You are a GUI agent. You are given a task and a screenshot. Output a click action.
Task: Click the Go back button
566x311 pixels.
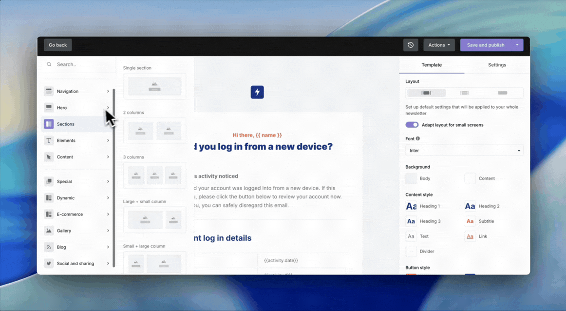pyautogui.click(x=57, y=45)
